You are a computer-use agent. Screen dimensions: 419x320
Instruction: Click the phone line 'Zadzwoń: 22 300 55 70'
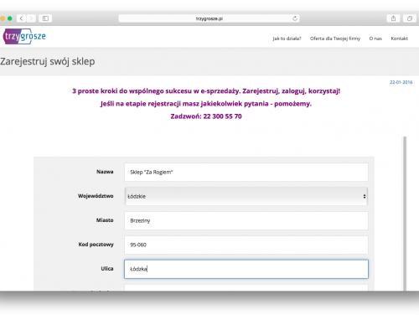click(x=206, y=116)
